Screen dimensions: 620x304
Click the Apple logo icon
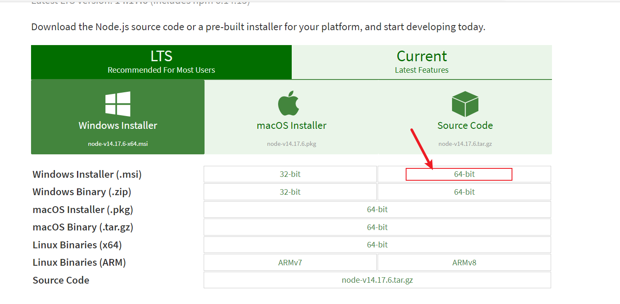pyautogui.click(x=289, y=103)
